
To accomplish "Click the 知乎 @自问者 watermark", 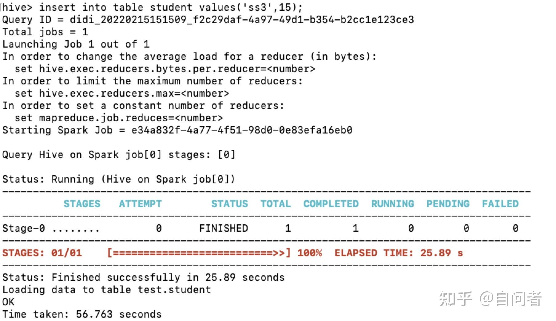I will pos(490,299).
